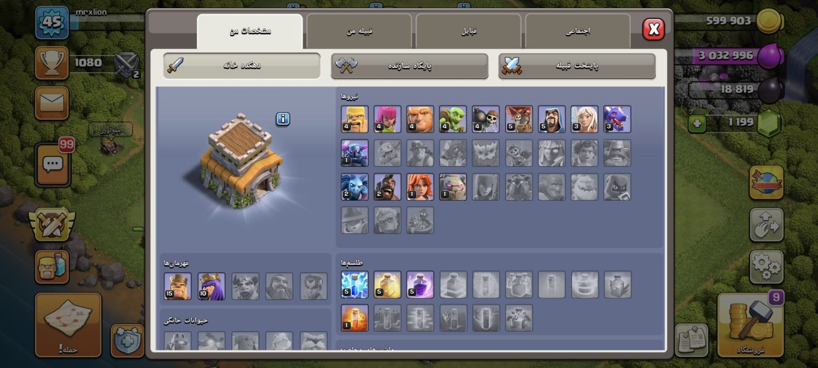Select the Barbarian troop icon

[x=355, y=119]
